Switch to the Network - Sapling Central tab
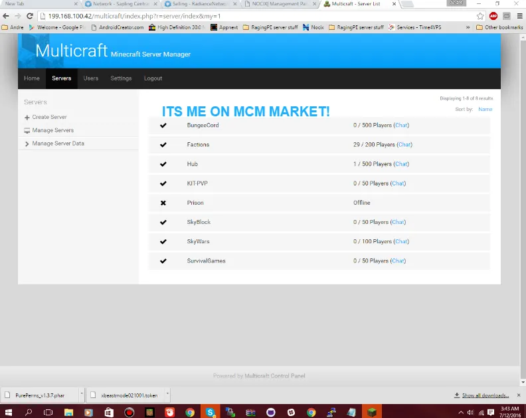 point(121,4)
